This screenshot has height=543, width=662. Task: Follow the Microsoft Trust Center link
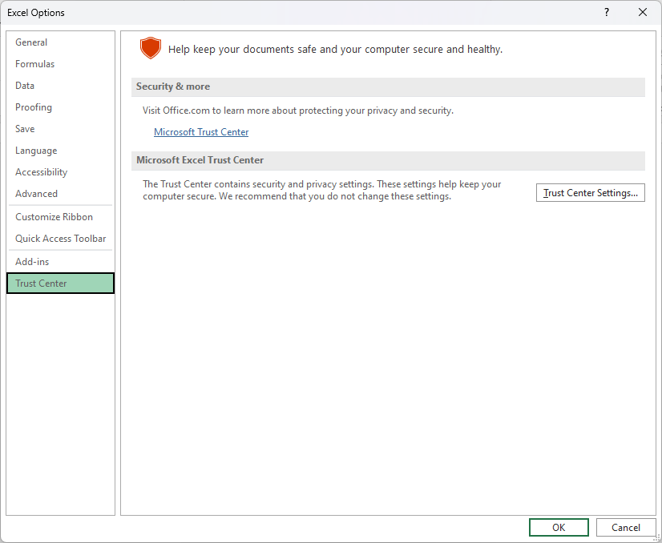[201, 132]
